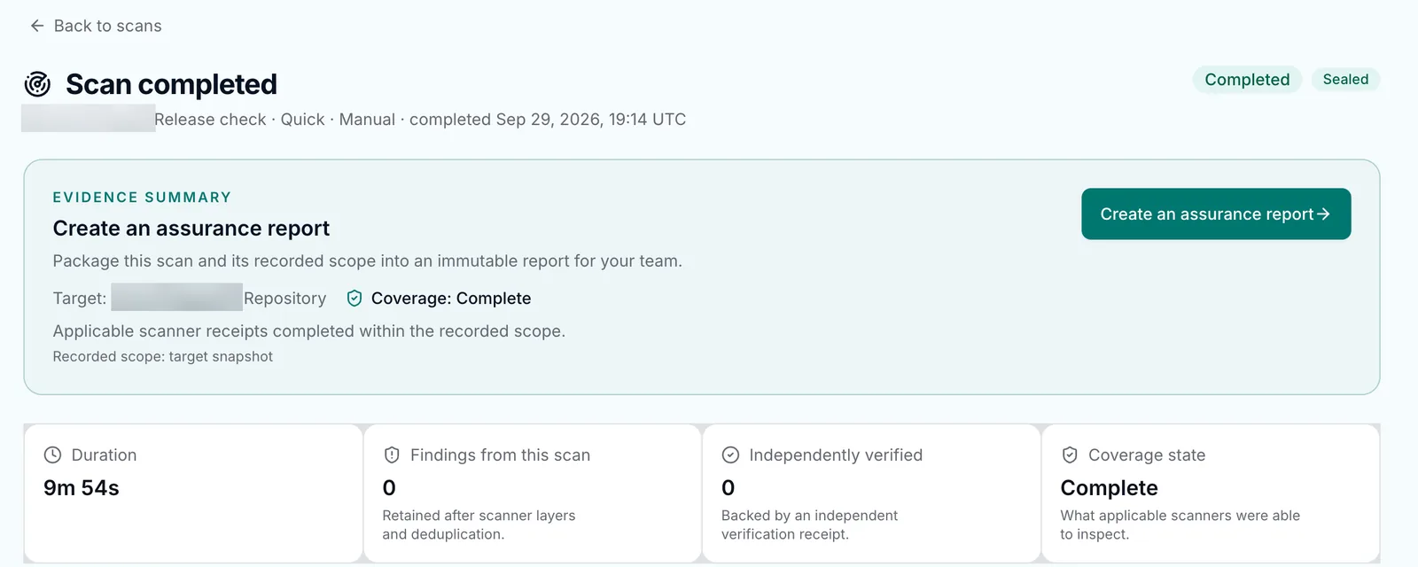
Task: Click the Duration clock icon
Action: click(x=53, y=454)
